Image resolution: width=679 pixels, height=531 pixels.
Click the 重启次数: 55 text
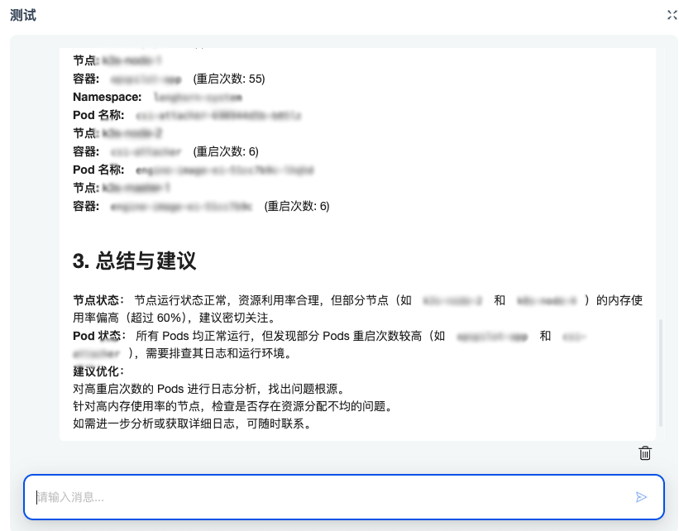pyautogui.click(x=229, y=79)
